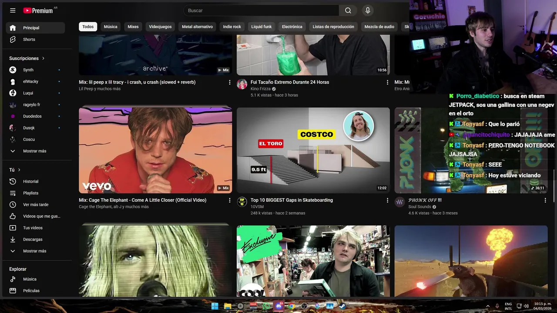557x313 pixels.
Task: Open Soul Sounds channel name link
Action: coord(419,206)
